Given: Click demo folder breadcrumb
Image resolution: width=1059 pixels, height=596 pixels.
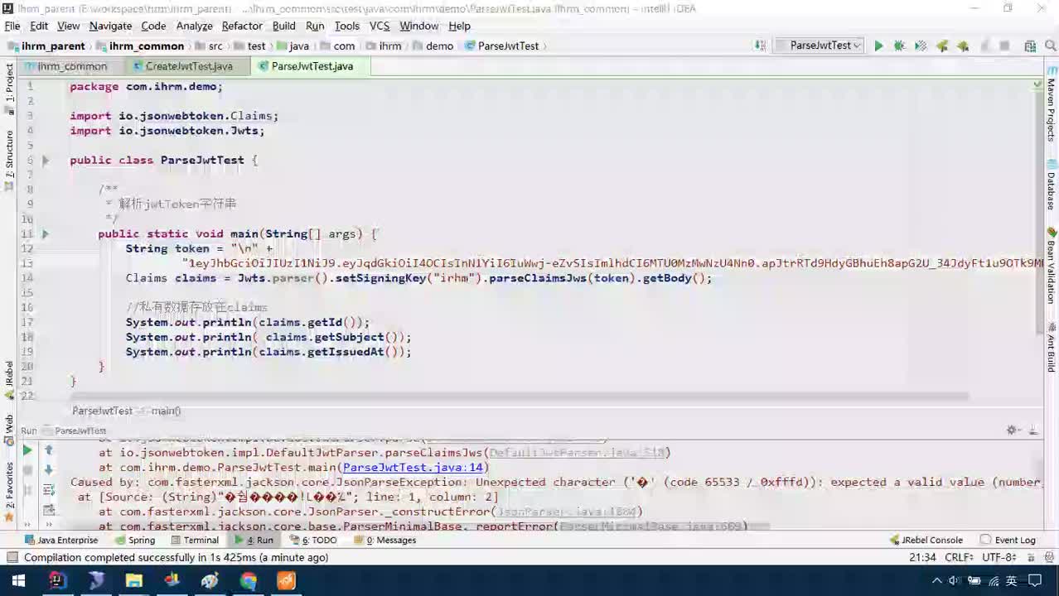Looking at the screenshot, I should tap(433, 46).
